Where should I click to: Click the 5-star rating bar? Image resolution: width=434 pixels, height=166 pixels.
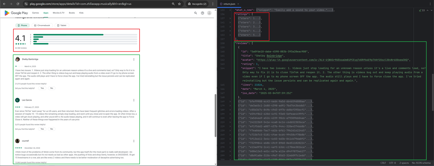[x=85, y=35]
